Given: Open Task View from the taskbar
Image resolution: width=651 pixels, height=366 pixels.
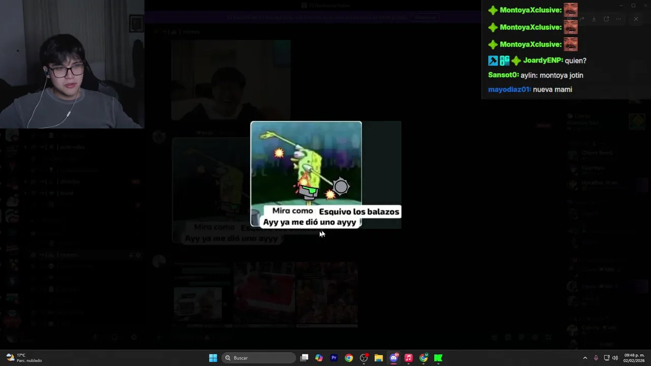Looking at the screenshot, I should (x=304, y=358).
